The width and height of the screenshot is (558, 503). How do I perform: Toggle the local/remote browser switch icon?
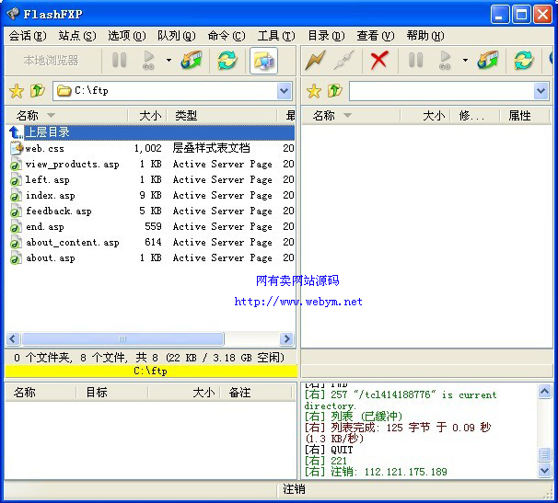click(263, 61)
